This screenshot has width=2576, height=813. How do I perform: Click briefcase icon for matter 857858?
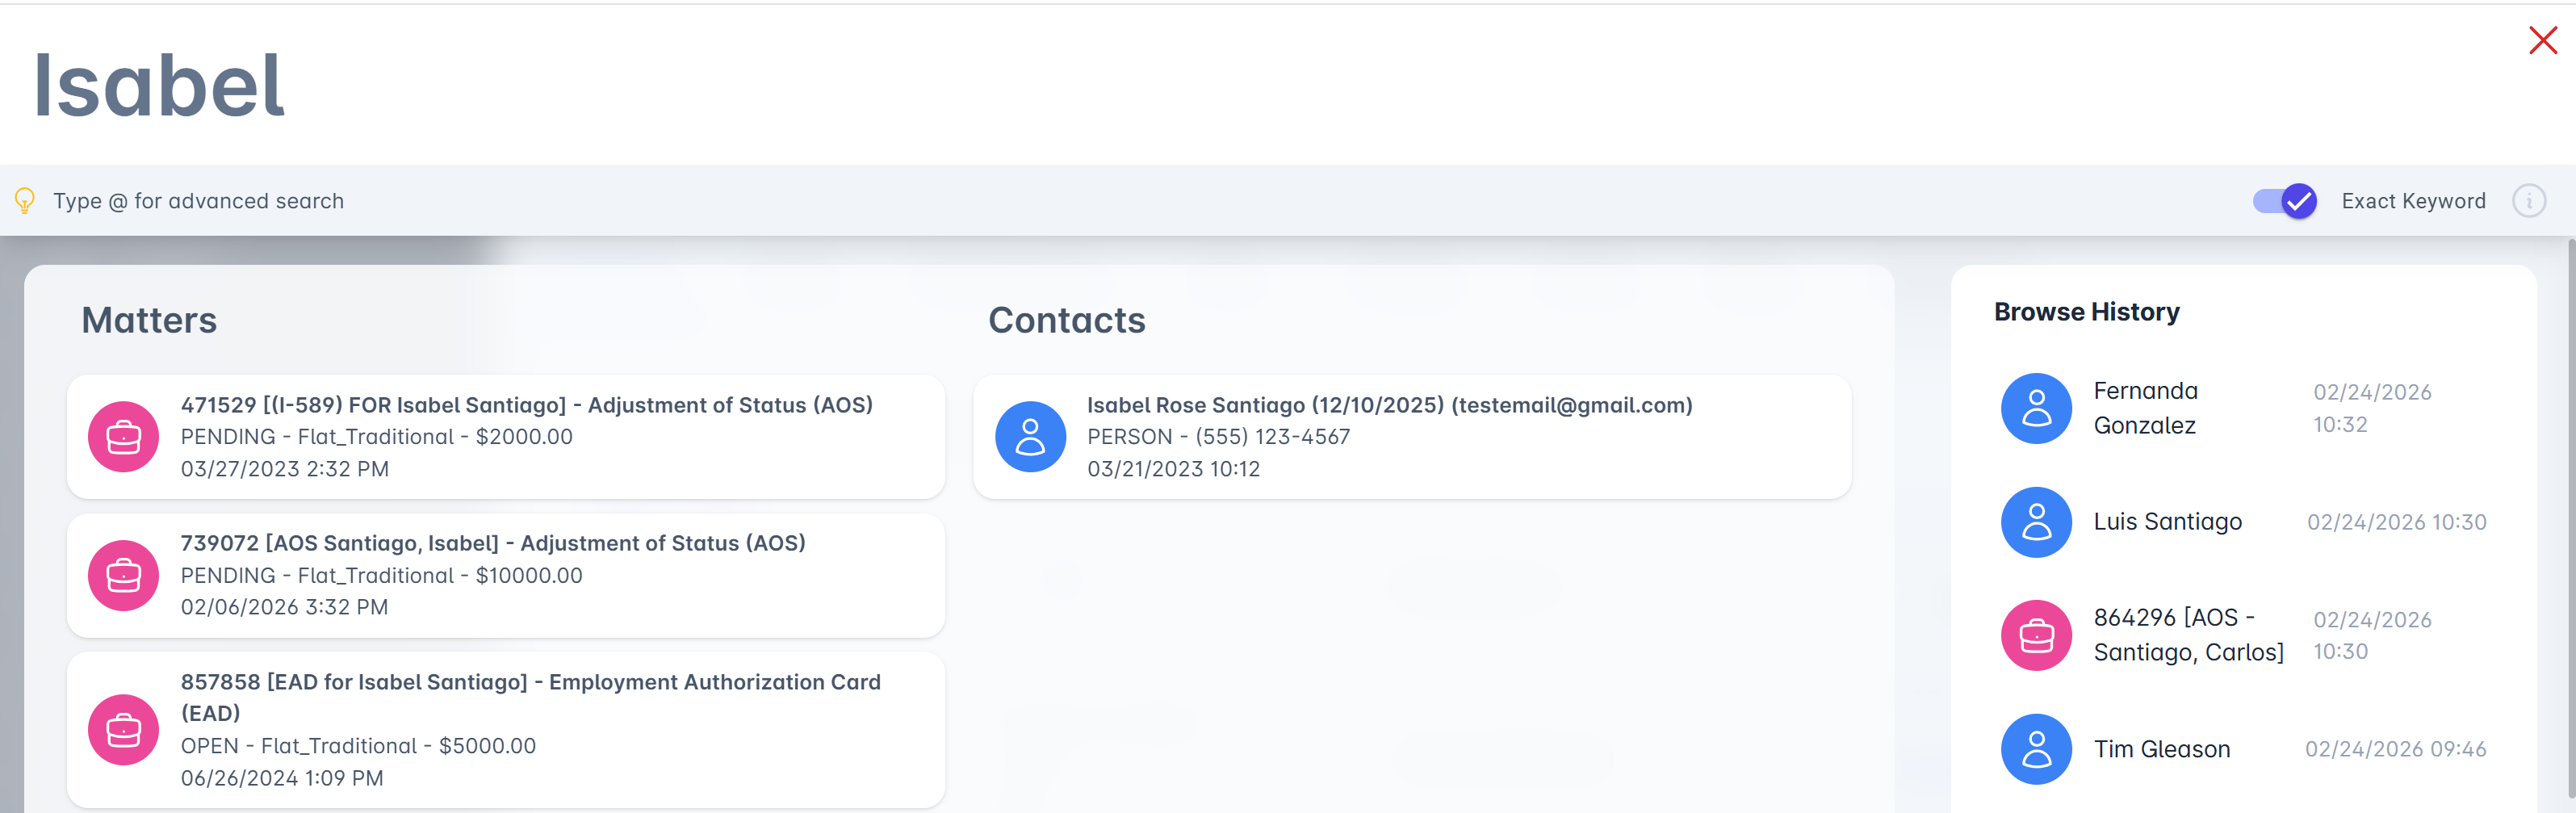tap(123, 730)
